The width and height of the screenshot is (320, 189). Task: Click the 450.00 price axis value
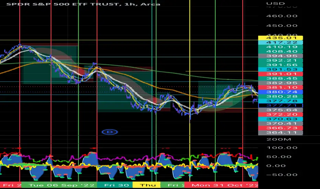tap(282, 25)
